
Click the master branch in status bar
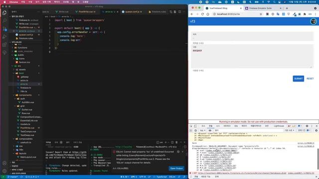point(12,177)
